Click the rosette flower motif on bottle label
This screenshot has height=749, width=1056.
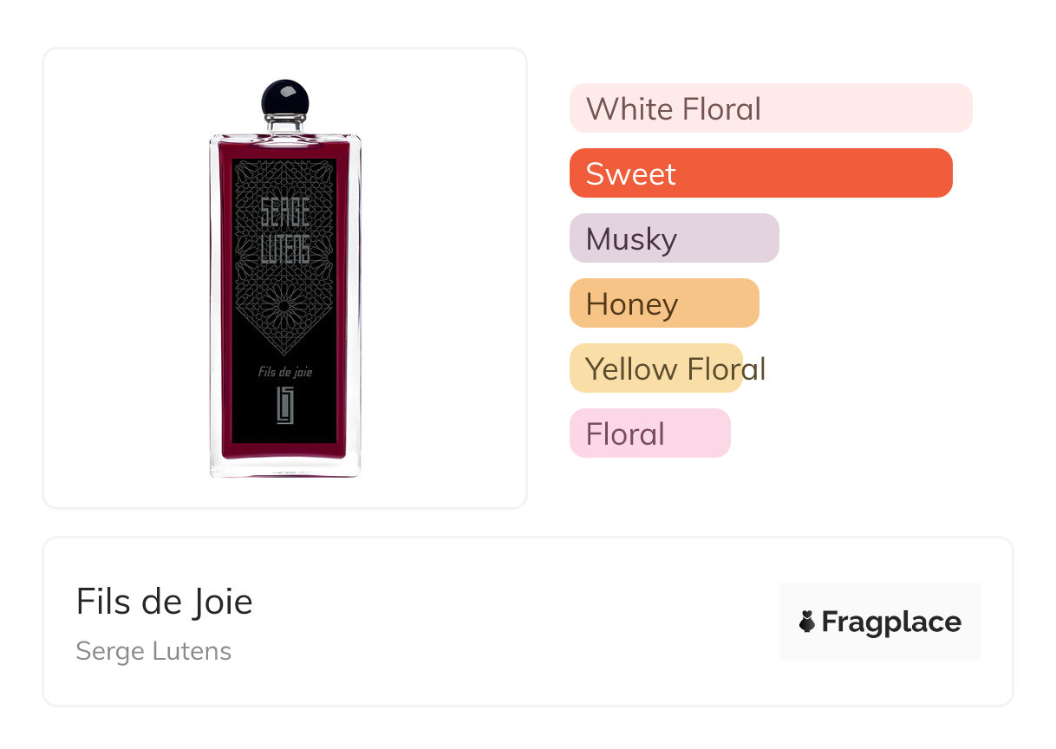click(284, 308)
